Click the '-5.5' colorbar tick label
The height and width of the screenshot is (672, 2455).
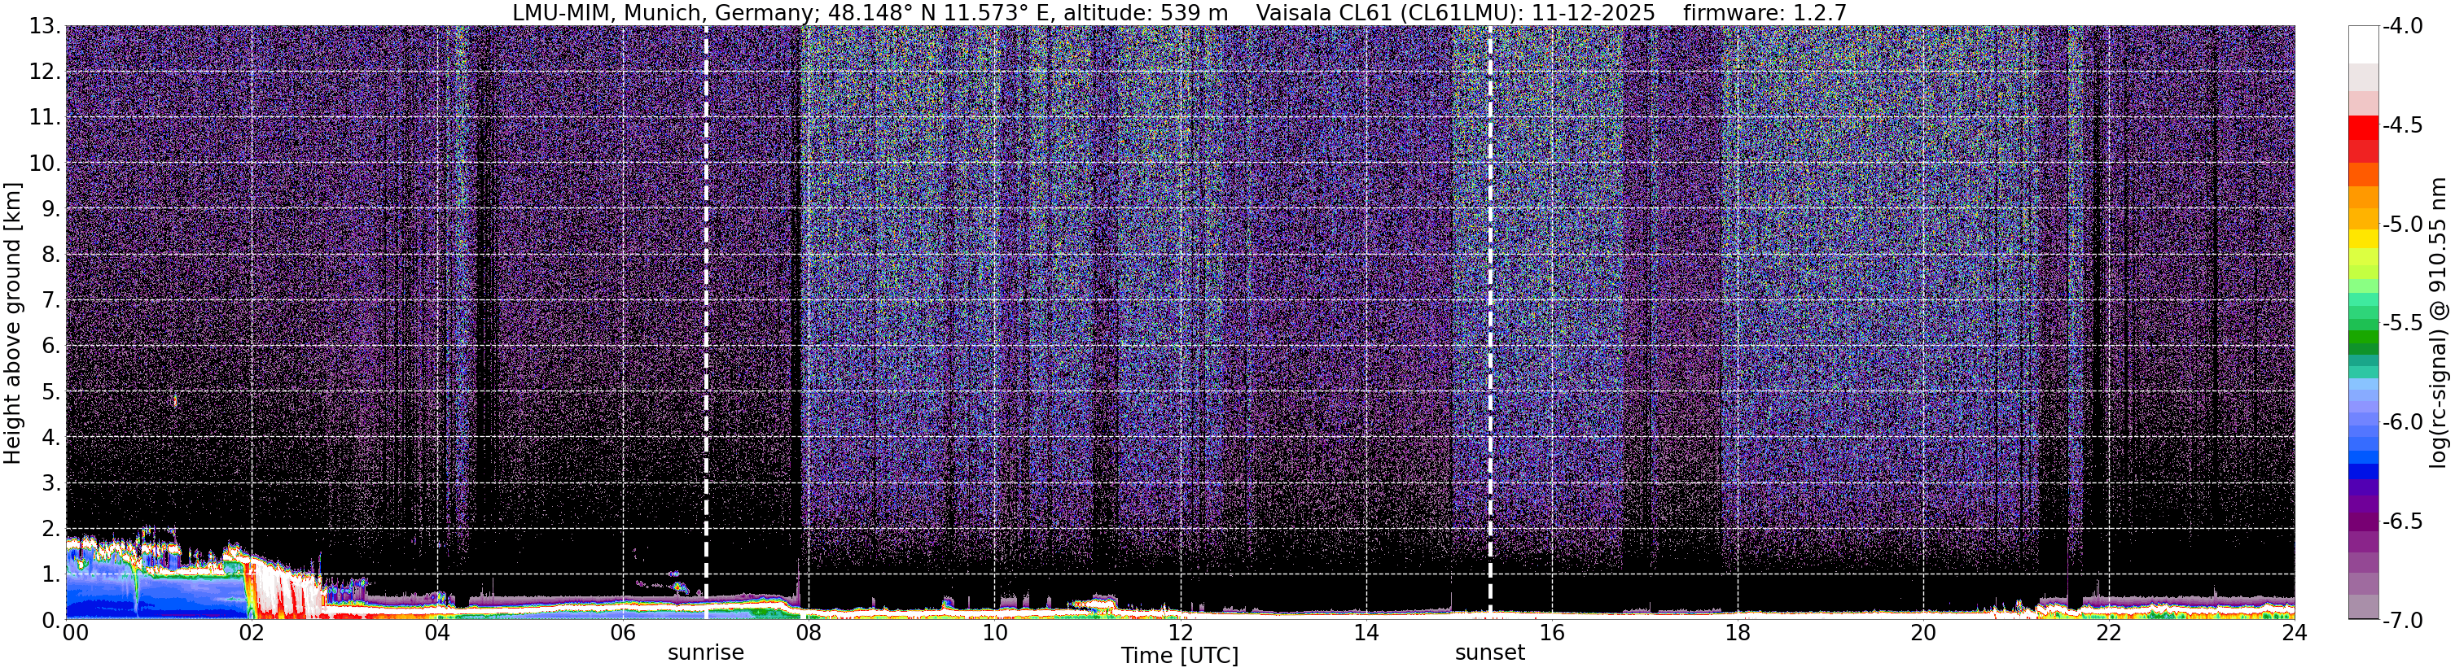2401,324
